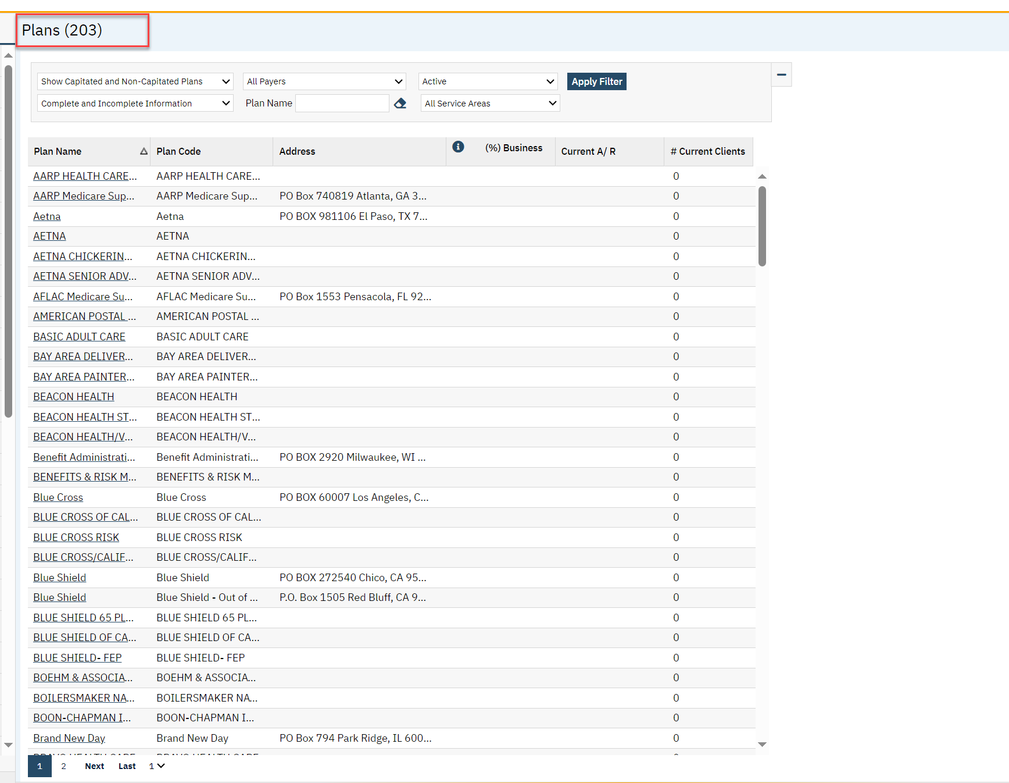Open the Active status dropdown
The height and width of the screenshot is (783, 1009).
pyautogui.click(x=487, y=81)
